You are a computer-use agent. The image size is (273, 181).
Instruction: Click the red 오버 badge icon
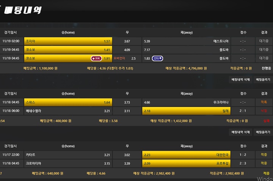pyautogui.click(x=96, y=58)
